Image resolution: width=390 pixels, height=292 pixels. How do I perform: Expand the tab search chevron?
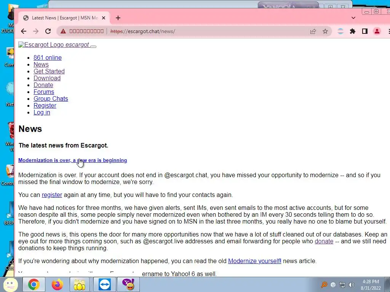(353, 18)
